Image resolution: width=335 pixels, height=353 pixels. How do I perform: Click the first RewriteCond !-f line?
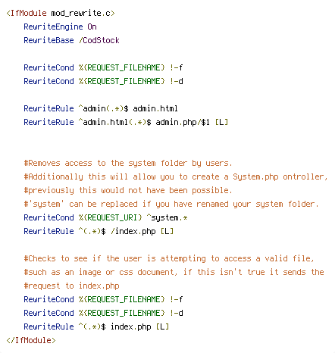pos(103,67)
